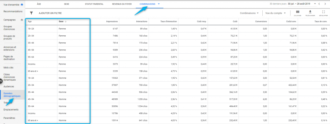Sort by the Sexe column header
The width and height of the screenshot is (330, 124).
pyautogui.click(x=61, y=22)
